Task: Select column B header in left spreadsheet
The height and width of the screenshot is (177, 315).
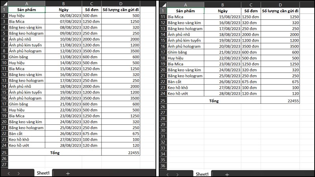Action: tap(63, 4)
